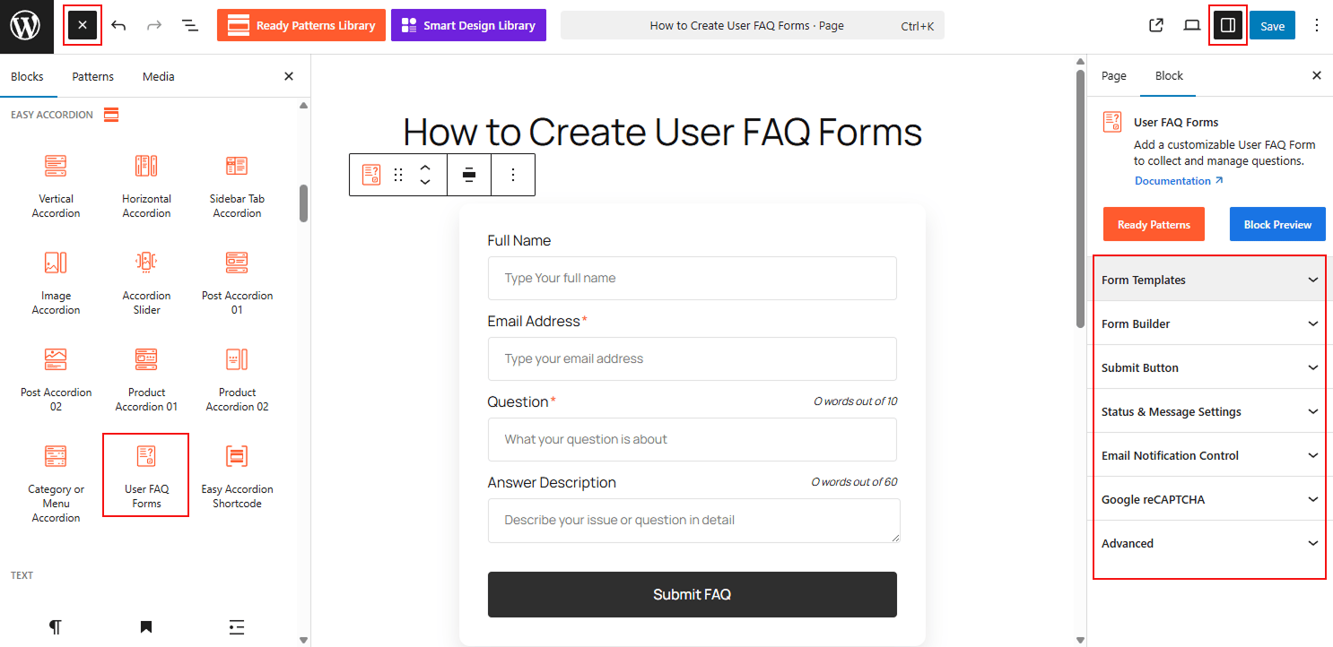Click the email address input field

pyautogui.click(x=692, y=358)
